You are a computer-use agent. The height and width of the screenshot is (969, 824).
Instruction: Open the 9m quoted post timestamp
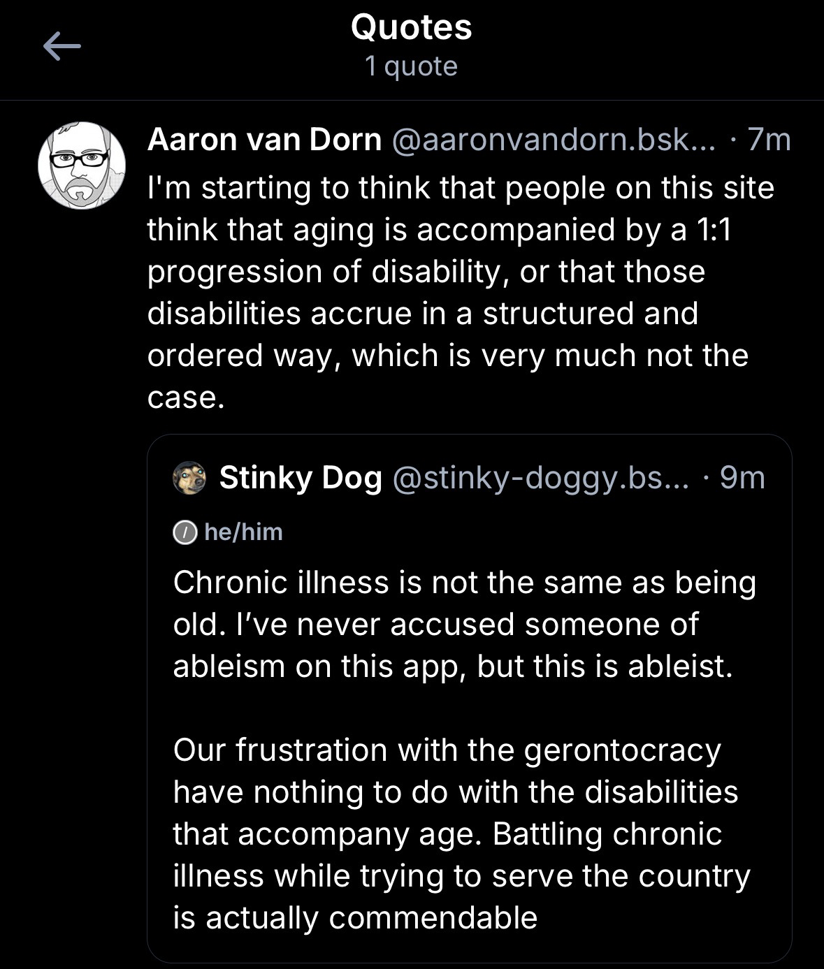point(742,478)
